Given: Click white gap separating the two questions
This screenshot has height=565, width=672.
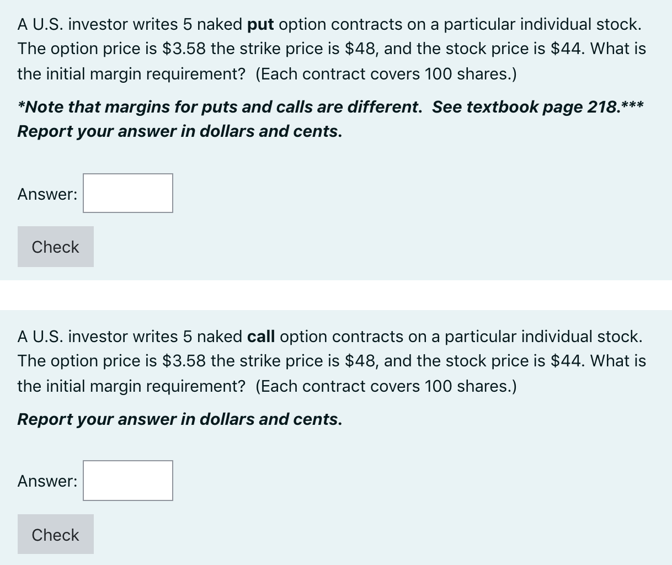Looking at the screenshot, I should (336, 295).
